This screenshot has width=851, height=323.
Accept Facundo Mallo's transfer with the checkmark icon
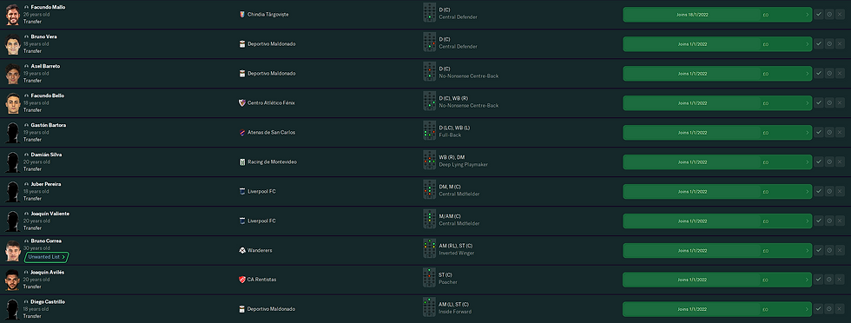[x=818, y=14]
